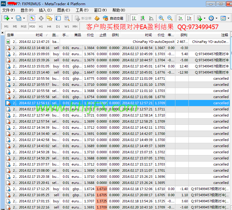Open the 文件(F) menu
Image resolution: width=232 pixels, height=210 pixels.
point(9,10)
